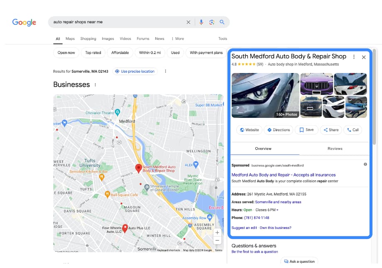Open the three-dot menu beside Use precise location
This screenshot has height=268, width=382.
point(165,71)
